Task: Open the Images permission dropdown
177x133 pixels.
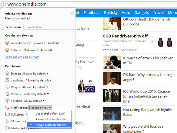Action: 35,73
